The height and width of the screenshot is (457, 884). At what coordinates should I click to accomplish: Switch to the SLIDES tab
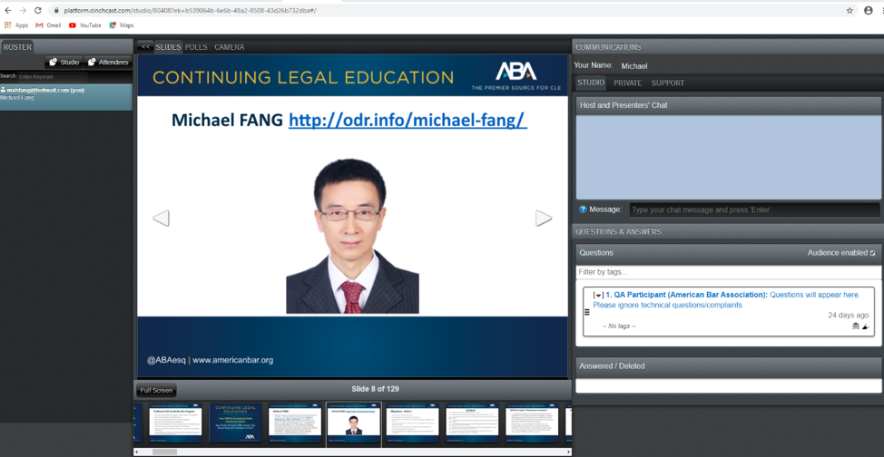point(168,47)
